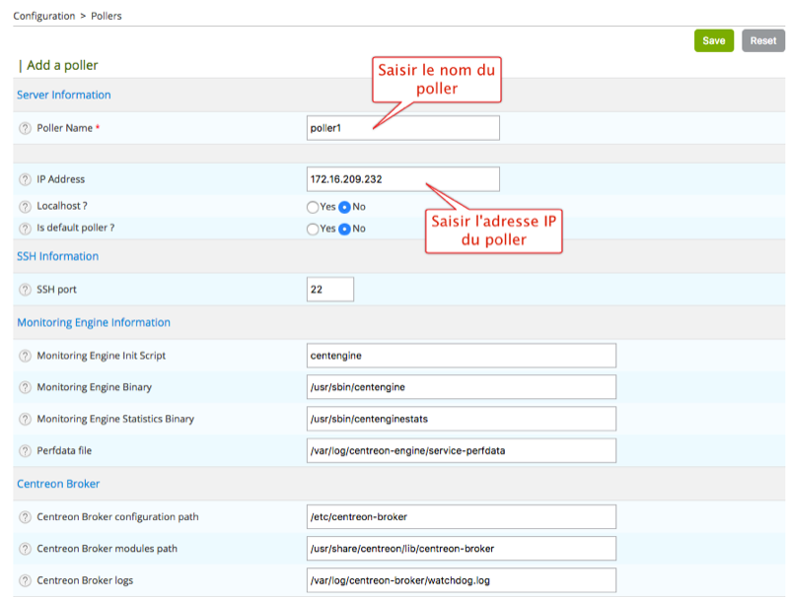Image resolution: width=789 pixels, height=597 pixels.
Task: Select No for Localhost
Action: coord(345,207)
